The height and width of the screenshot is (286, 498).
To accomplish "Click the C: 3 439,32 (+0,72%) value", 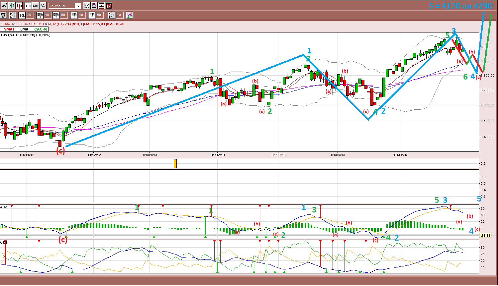I will point(54,24).
